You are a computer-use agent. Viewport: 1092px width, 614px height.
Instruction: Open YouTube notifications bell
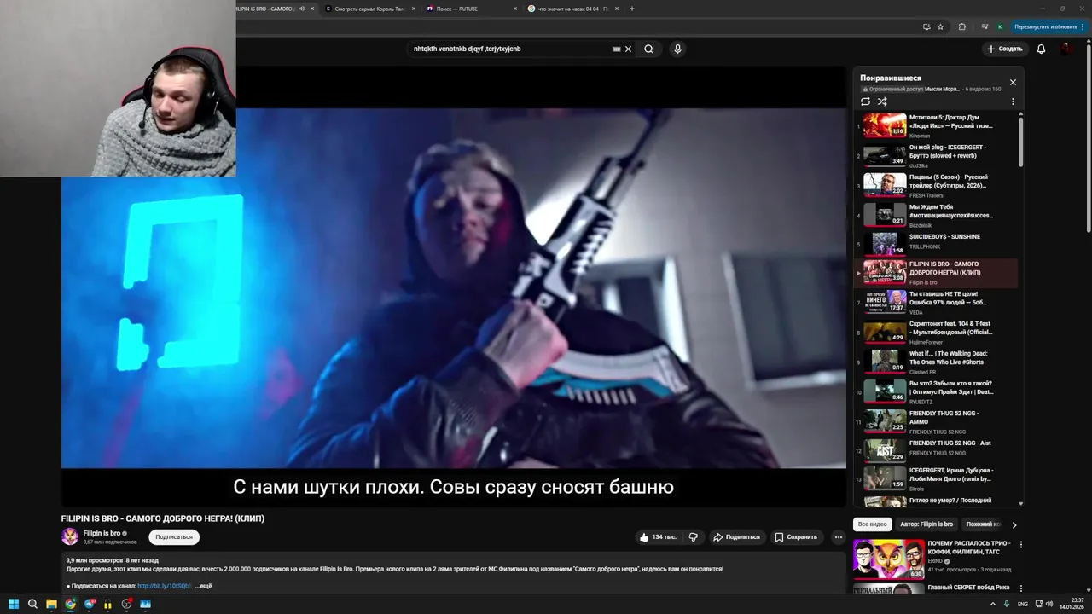pyautogui.click(x=1041, y=49)
